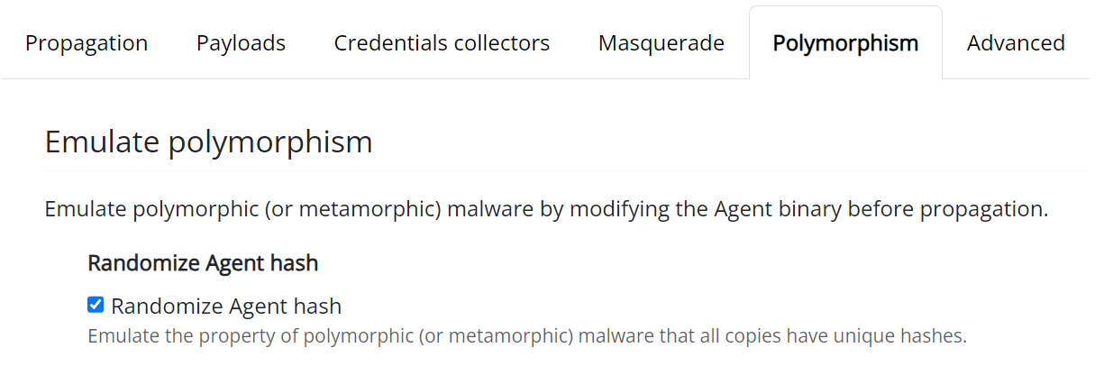
Task: Go to the Credentials collectors tab
Action: pos(442,43)
